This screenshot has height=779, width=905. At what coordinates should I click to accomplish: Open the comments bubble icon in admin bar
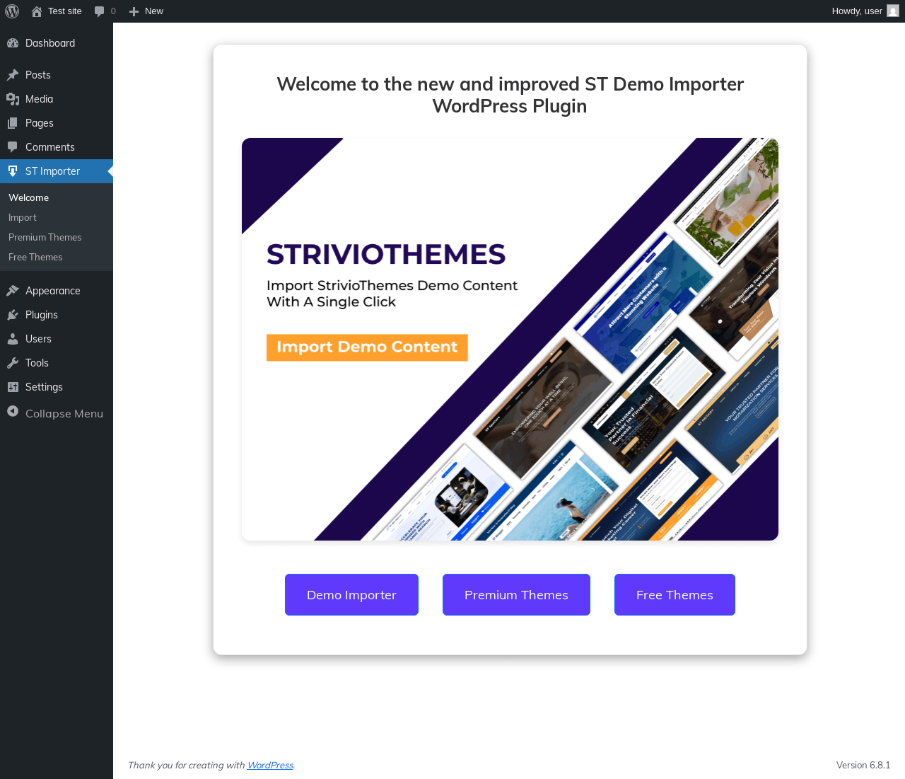[99, 11]
